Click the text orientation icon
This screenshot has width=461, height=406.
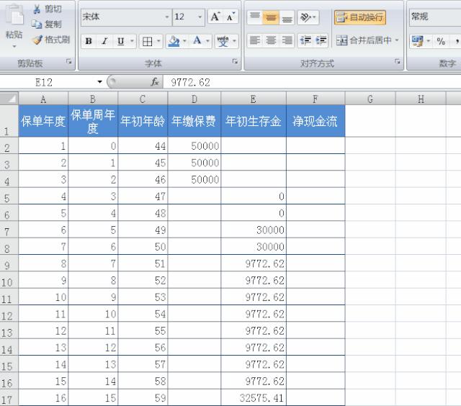point(305,17)
